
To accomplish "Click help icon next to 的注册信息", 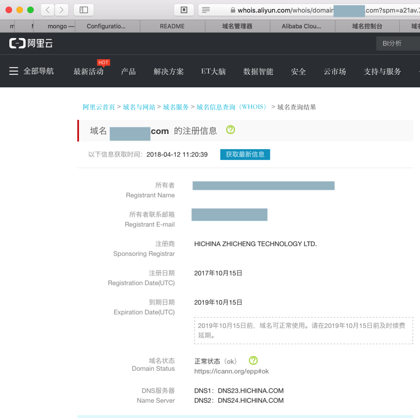I will 230,130.
